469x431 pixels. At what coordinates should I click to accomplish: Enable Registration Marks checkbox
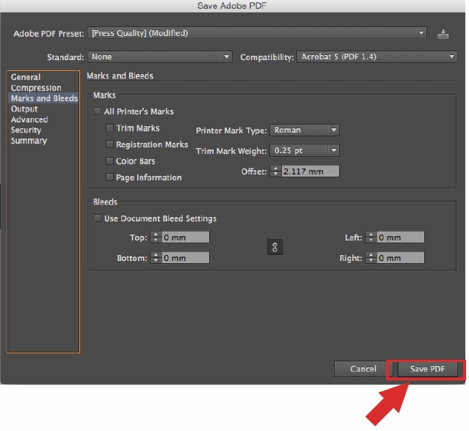click(110, 145)
